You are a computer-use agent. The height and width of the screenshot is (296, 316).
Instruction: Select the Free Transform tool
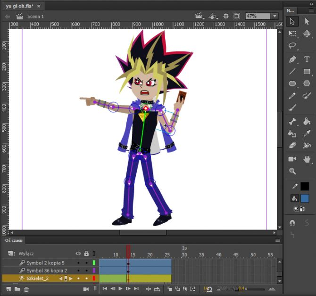coord(292,34)
